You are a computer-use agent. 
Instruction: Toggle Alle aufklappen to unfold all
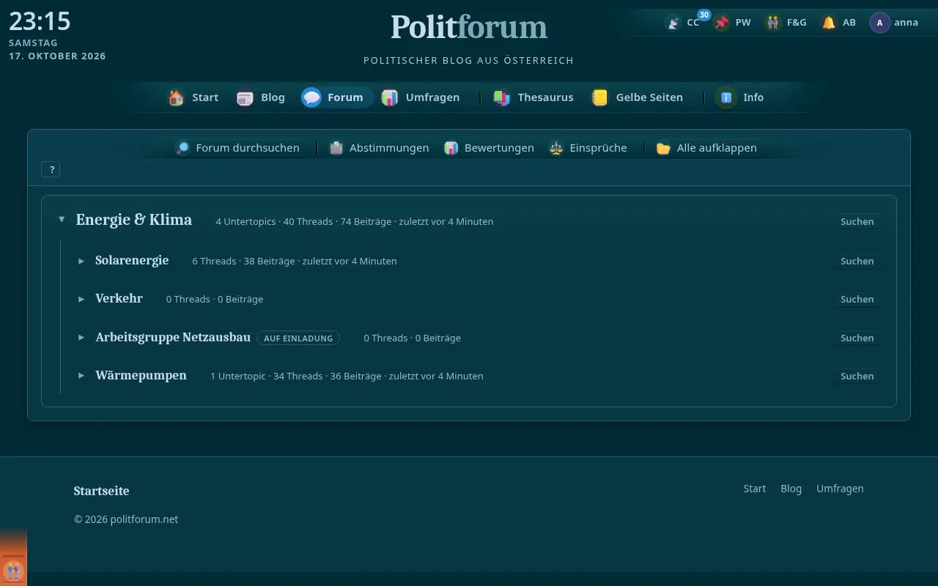pyautogui.click(x=706, y=148)
